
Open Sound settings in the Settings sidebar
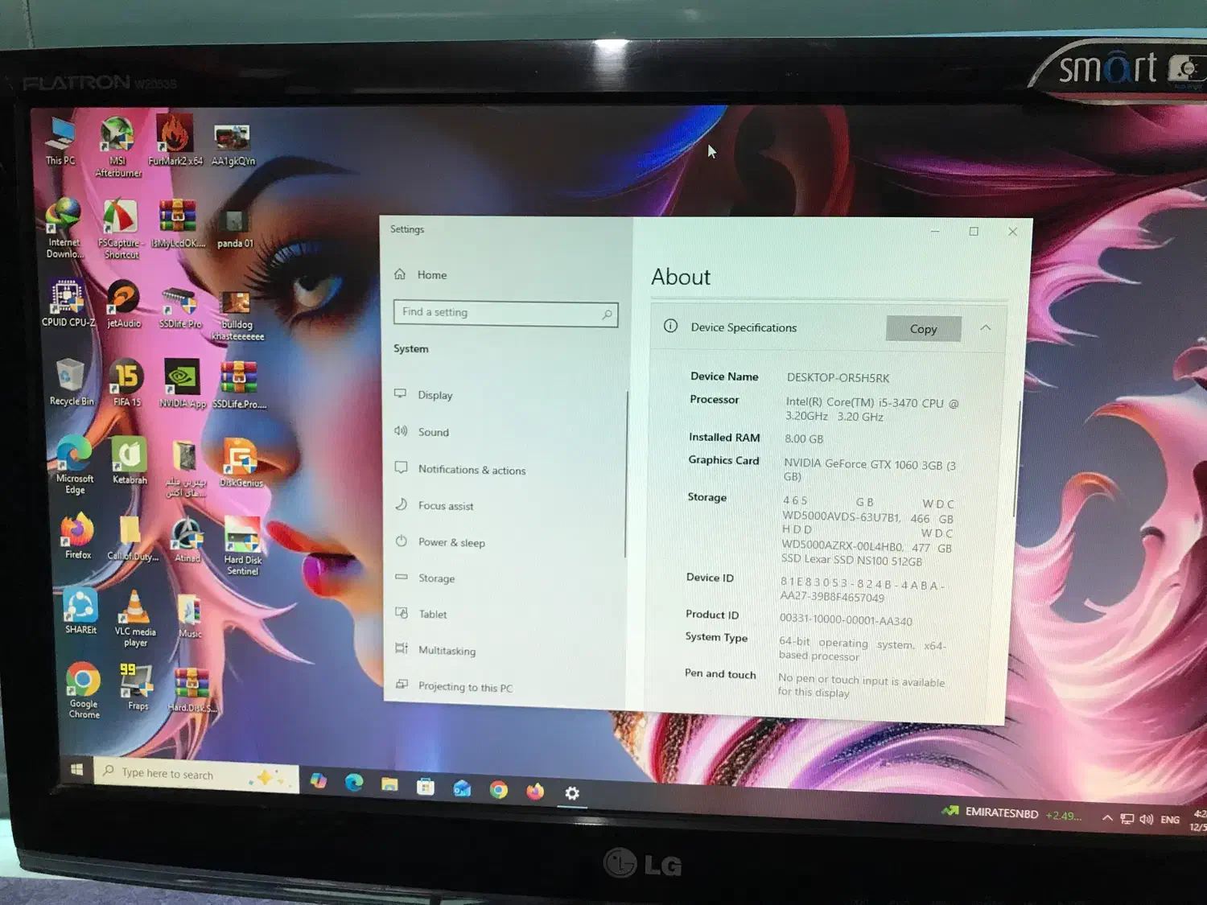pos(433,432)
